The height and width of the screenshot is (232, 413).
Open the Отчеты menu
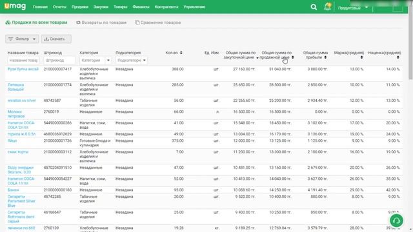pyautogui.click(x=59, y=7)
